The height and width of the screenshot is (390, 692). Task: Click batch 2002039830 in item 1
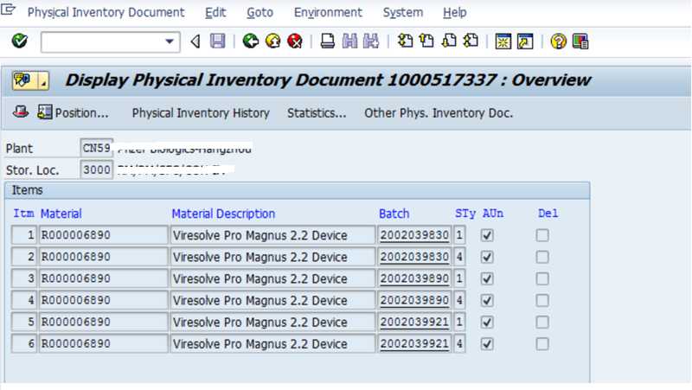[x=414, y=235]
